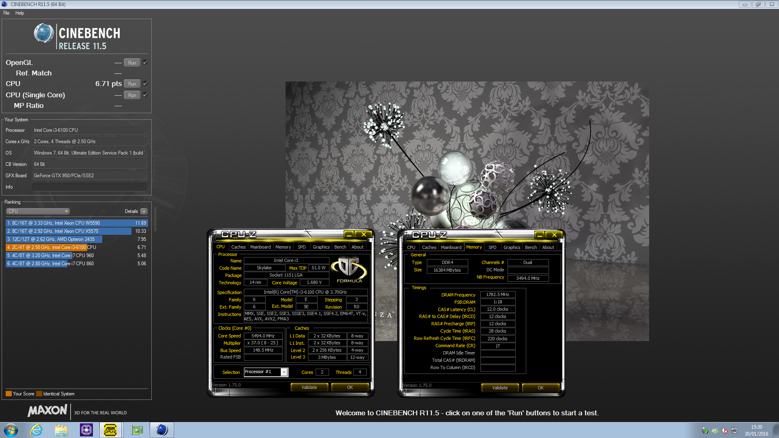Click the Details arrow button in Ranking
Image resolution: width=779 pixels, height=438 pixels.
[144, 211]
